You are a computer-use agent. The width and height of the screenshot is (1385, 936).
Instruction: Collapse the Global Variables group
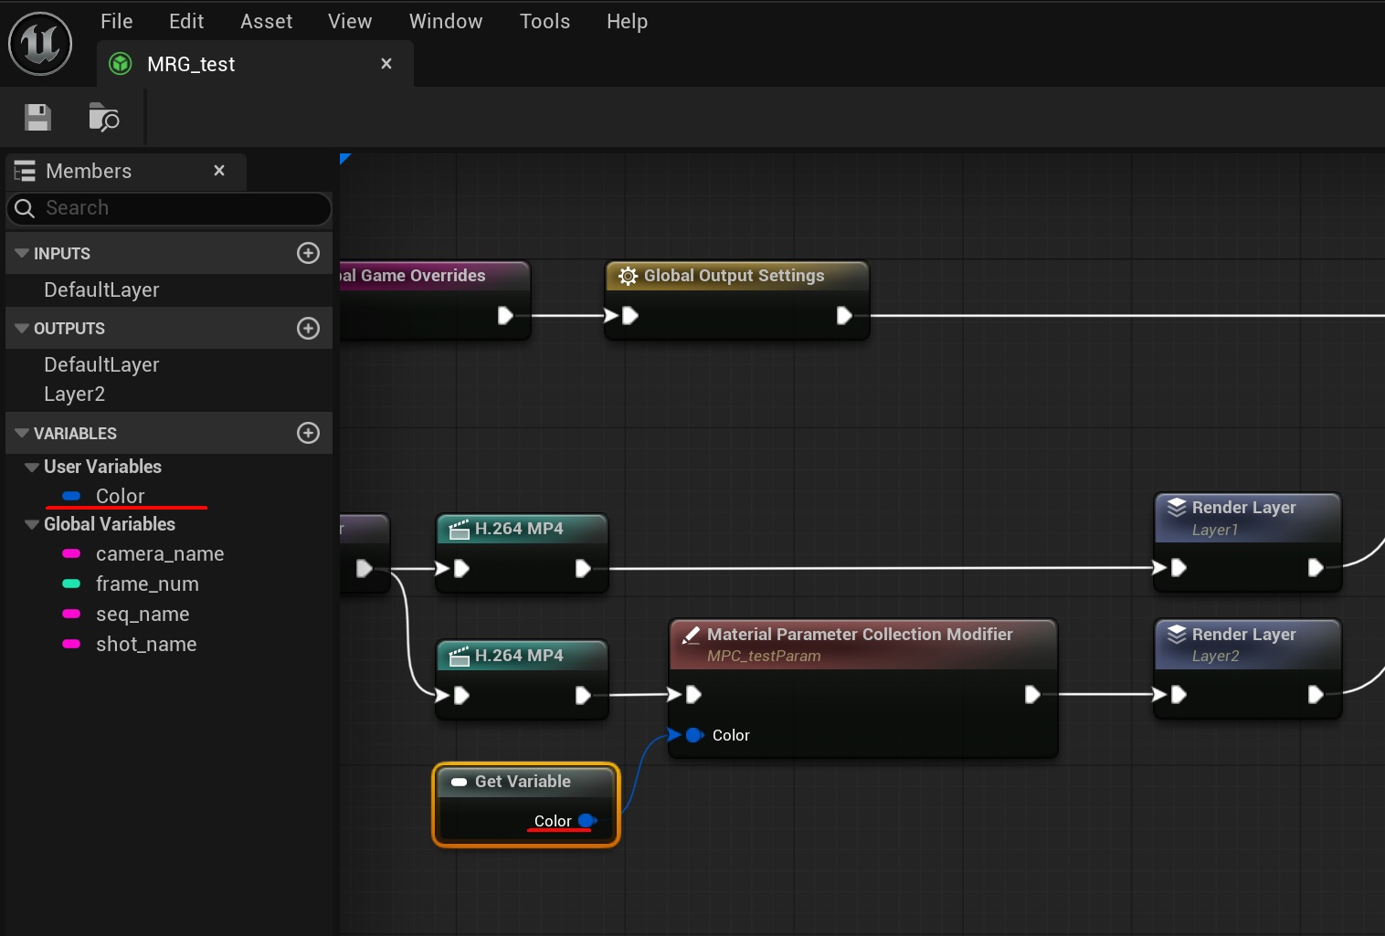pyautogui.click(x=32, y=524)
